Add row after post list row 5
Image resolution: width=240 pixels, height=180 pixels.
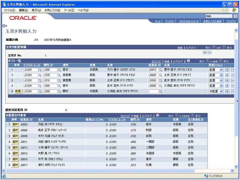[227, 91]
